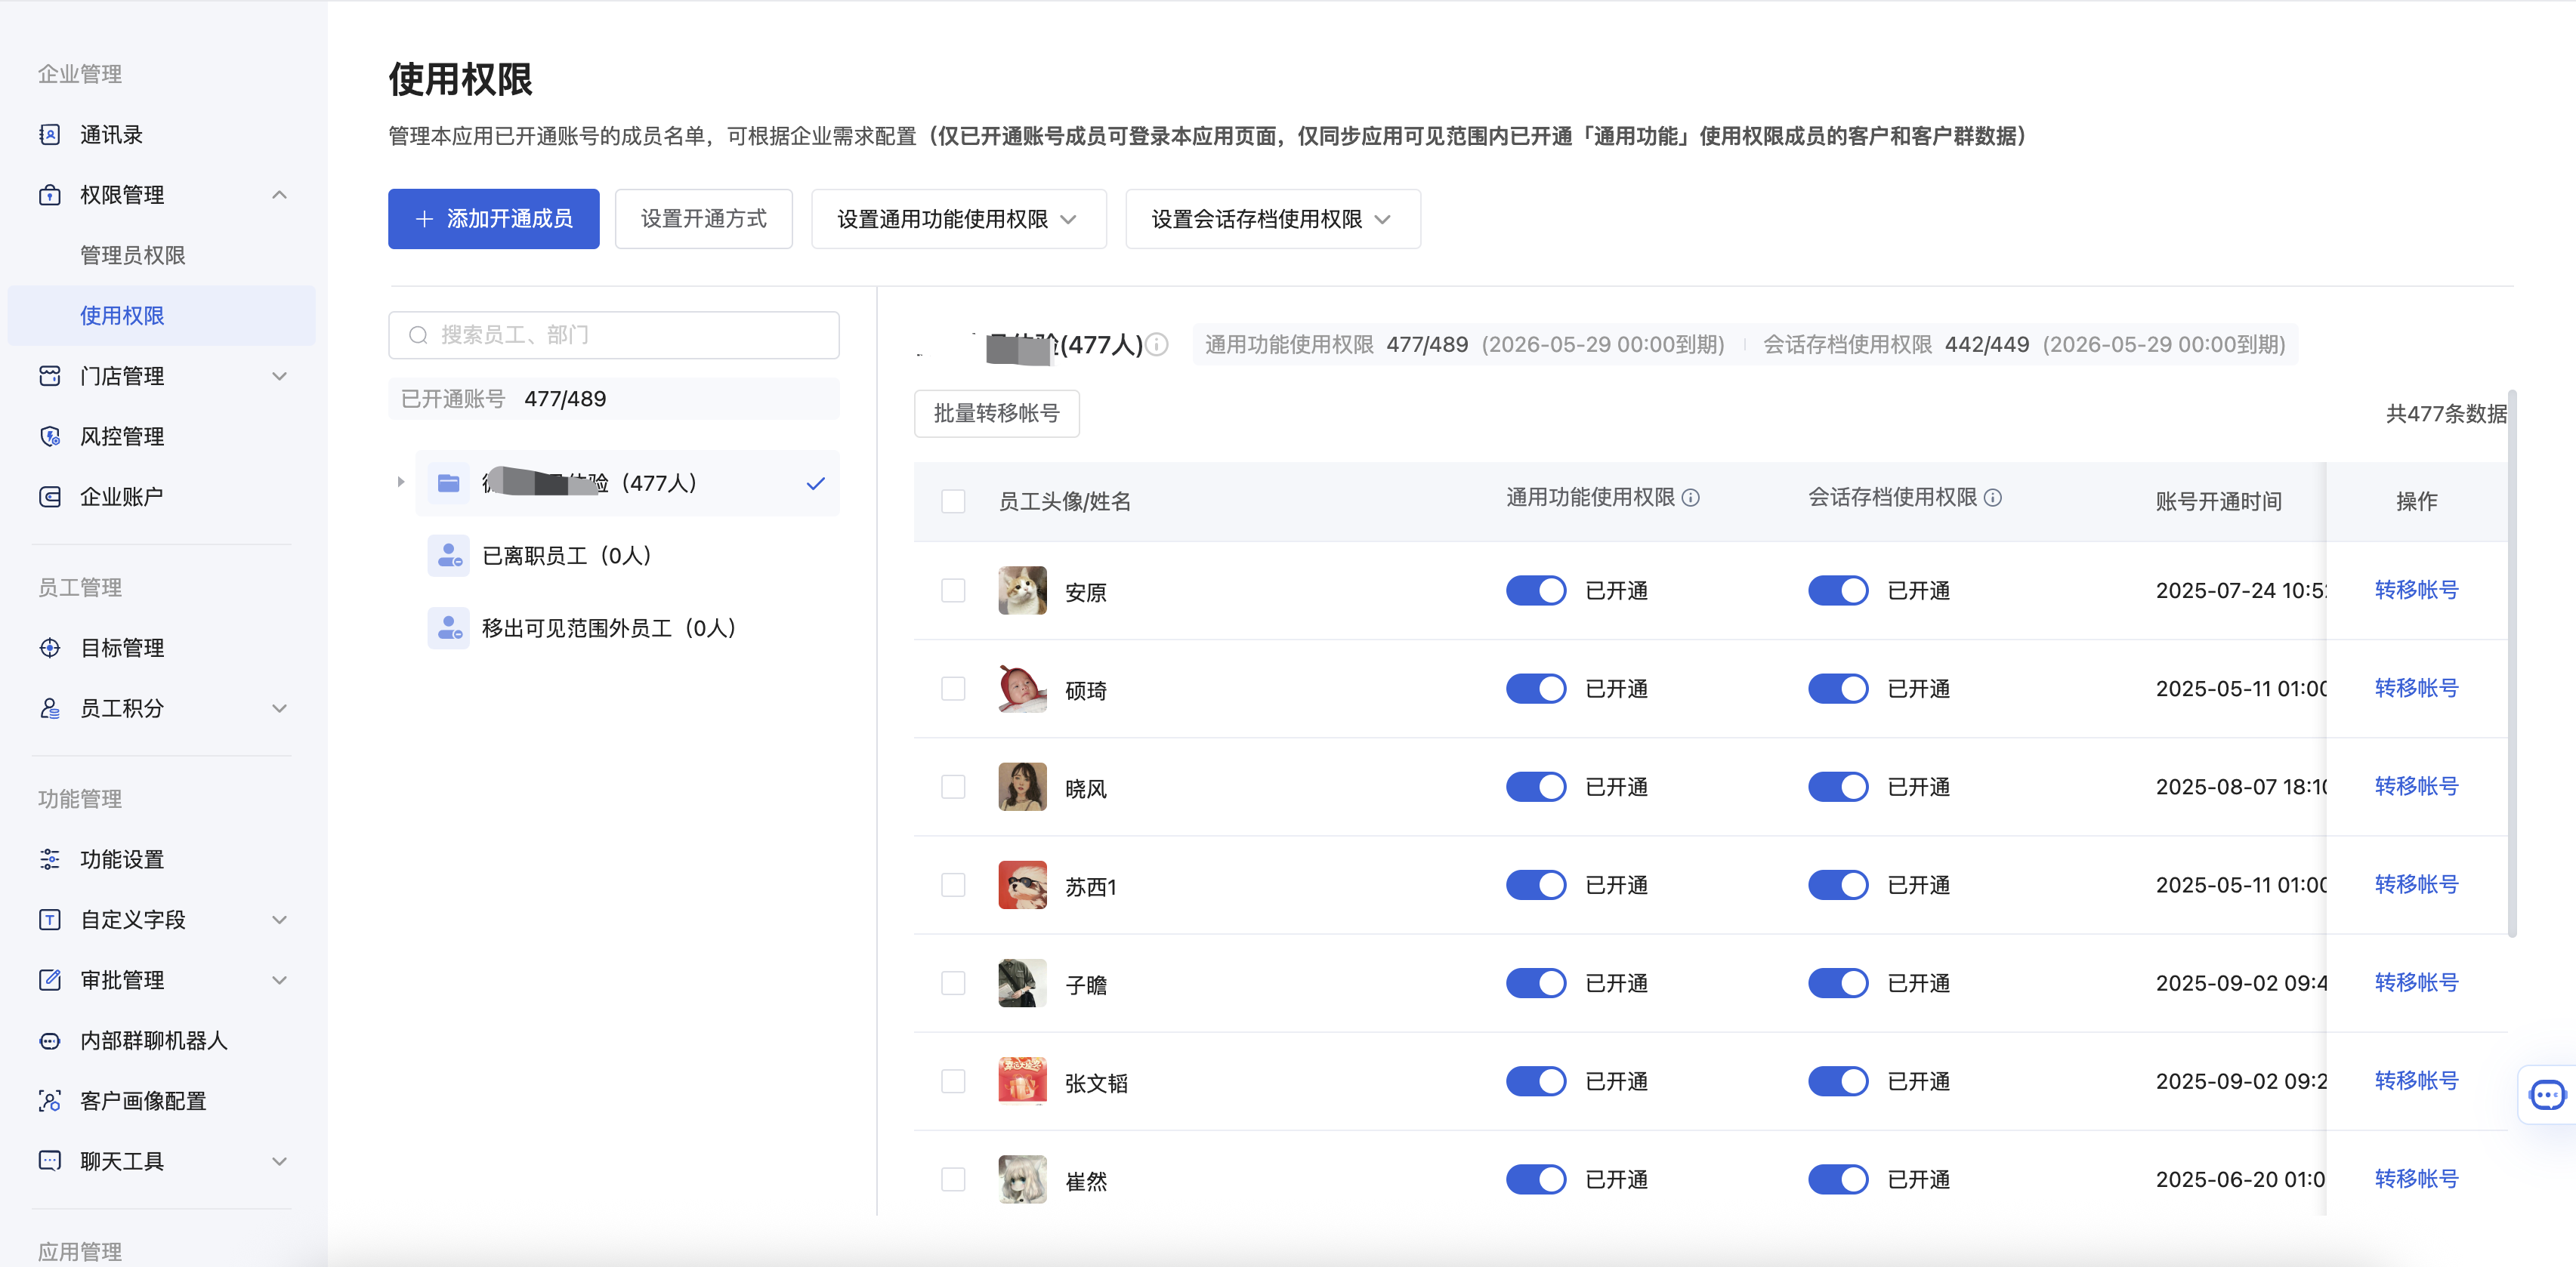Click info icon beside 通用功能使用权限 column header
This screenshot has height=1267, width=2576.
pos(1690,498)
